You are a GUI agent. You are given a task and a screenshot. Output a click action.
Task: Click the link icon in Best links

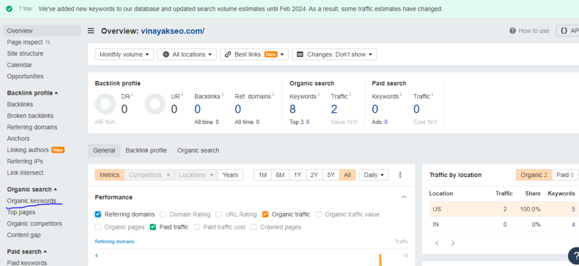point(228,55)
